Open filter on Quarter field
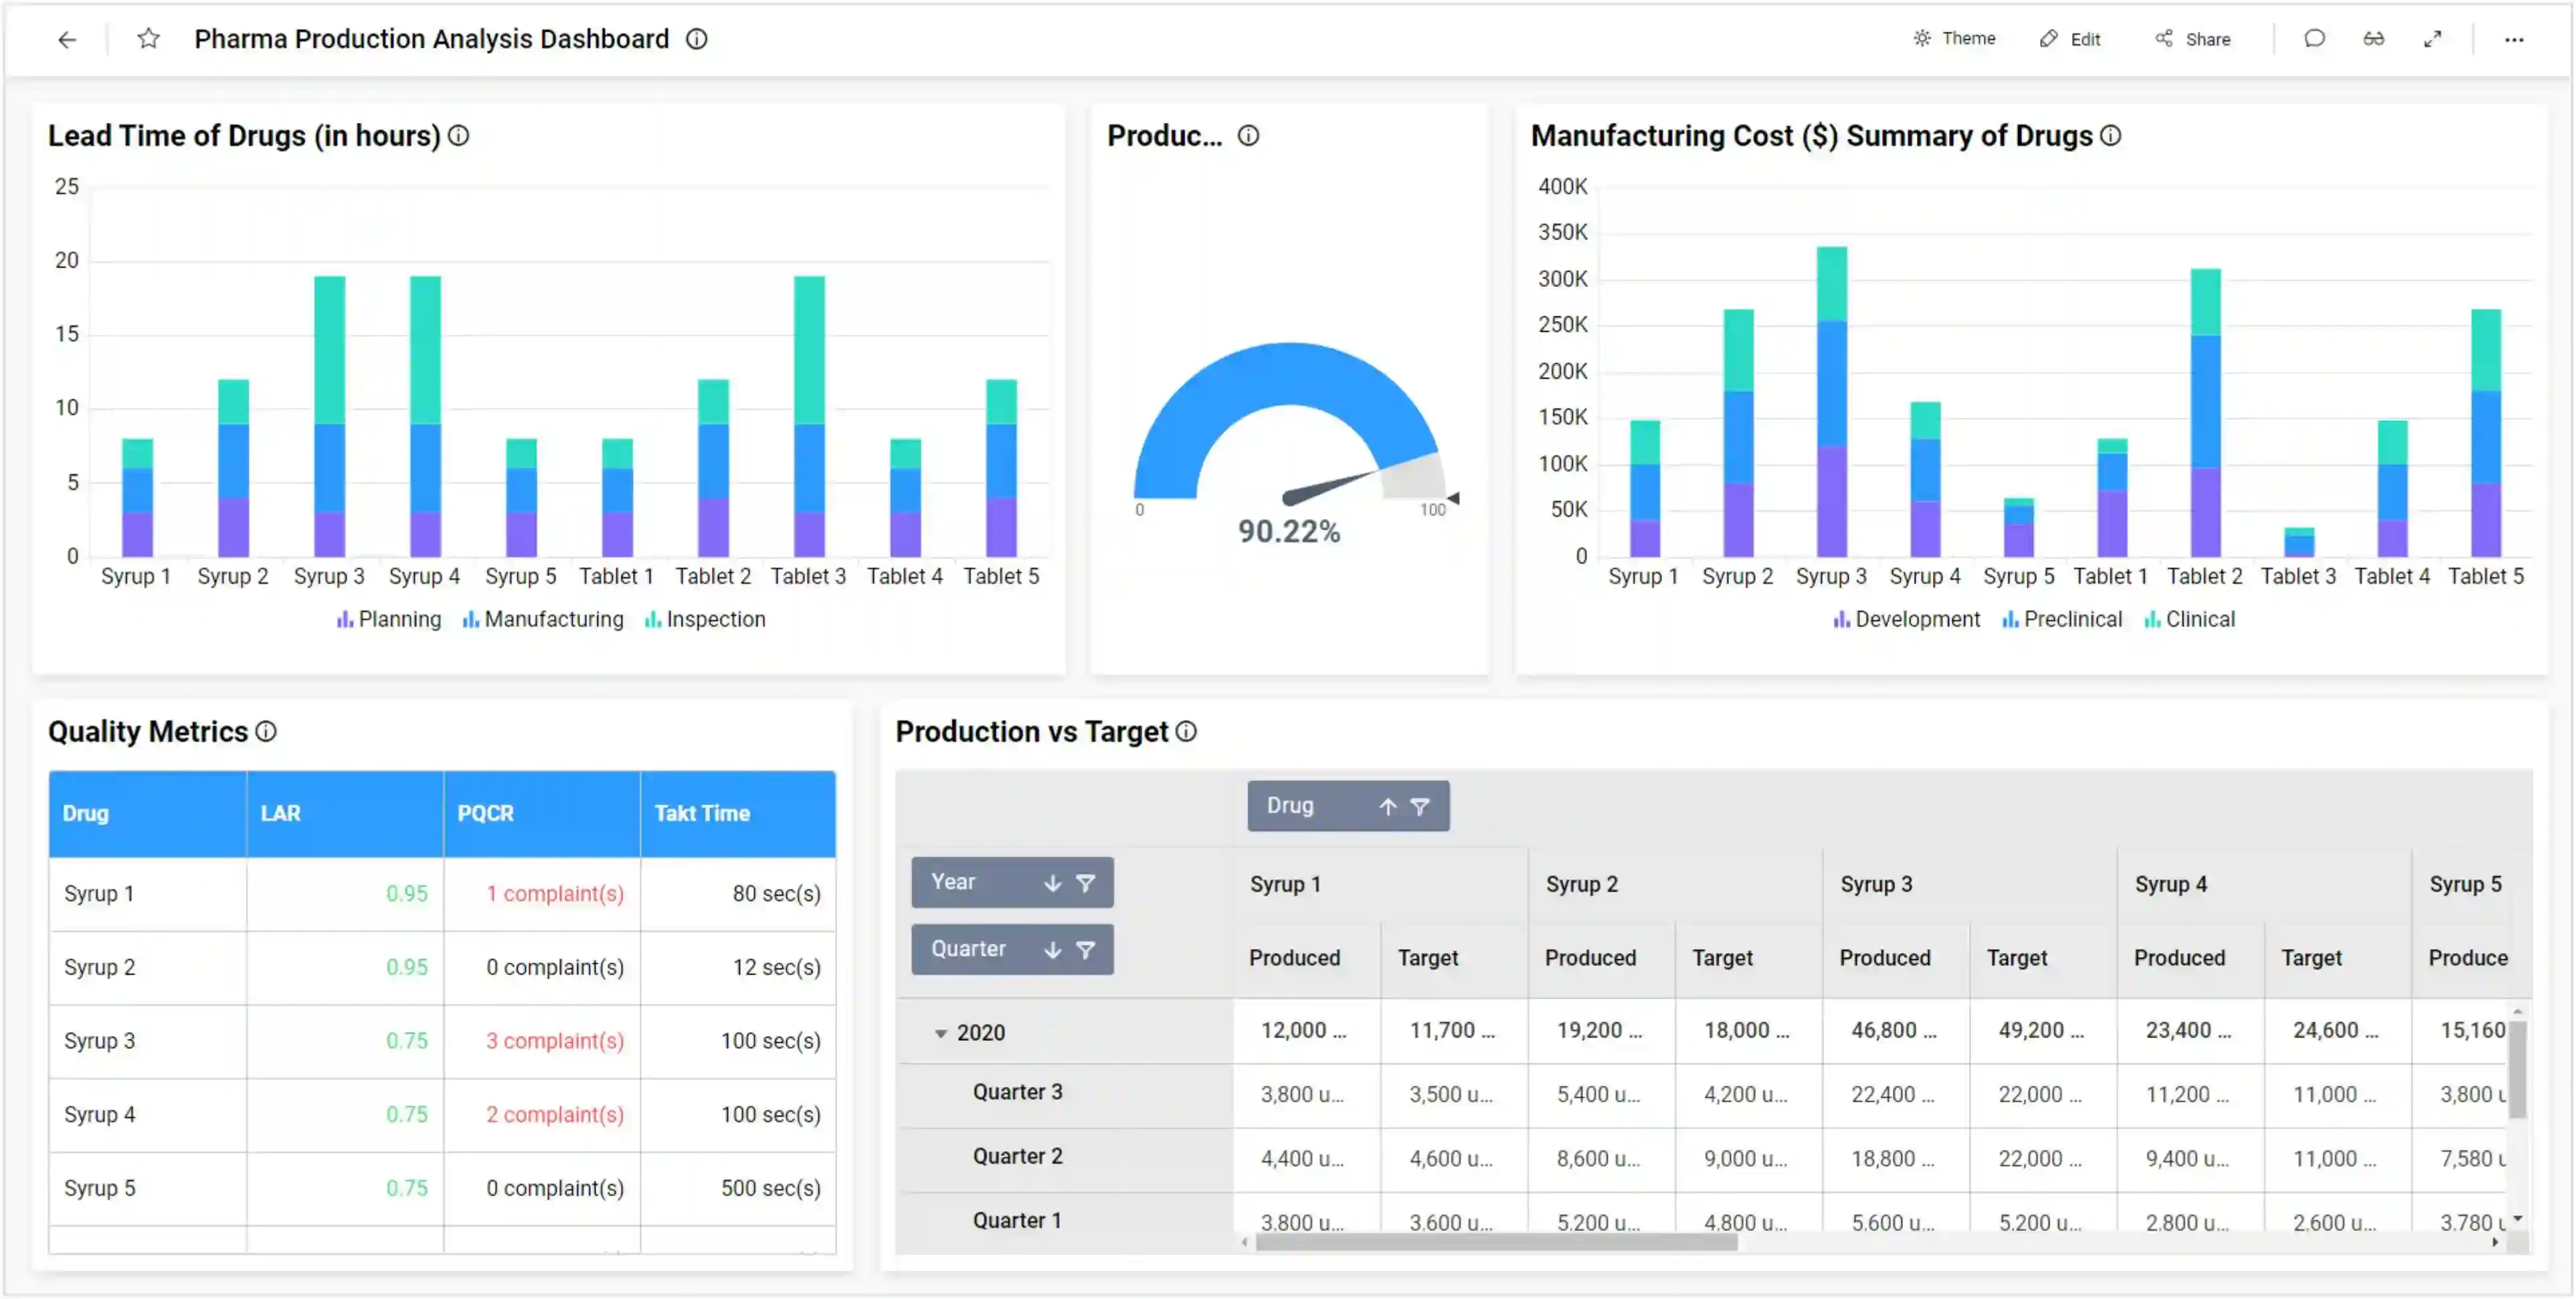Viewport: 2576px width, 1299px height. (1086, 950)
